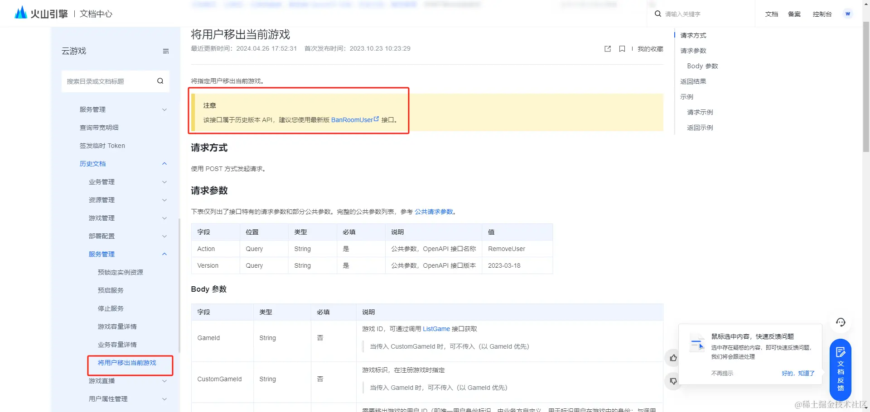Viewport: 870px width, 412px height.
Task: Click the thumbs-down feedback icon
Action: tap(672, 381)
